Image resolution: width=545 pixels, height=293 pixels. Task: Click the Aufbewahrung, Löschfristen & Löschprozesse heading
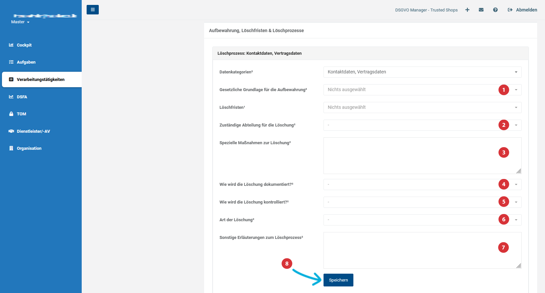pos(256,30)
